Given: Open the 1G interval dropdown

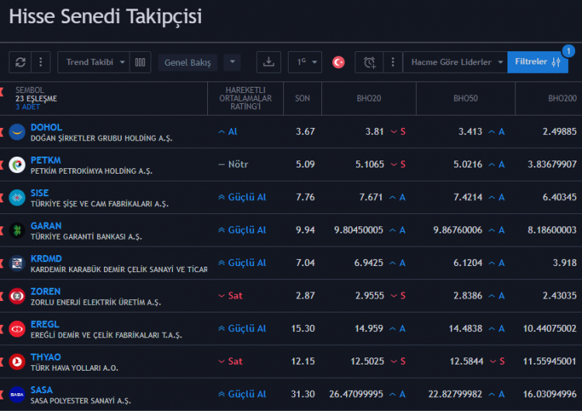Looking at the screenshot, I should coord(305,62).
